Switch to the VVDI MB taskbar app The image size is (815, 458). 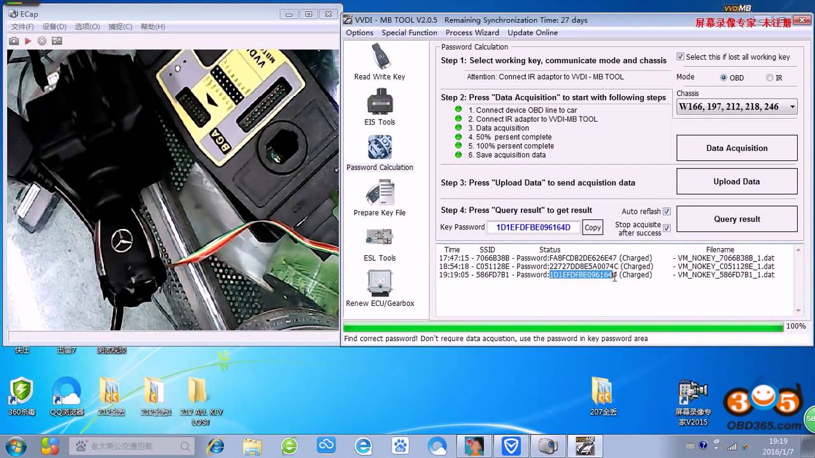coord(585,446)
